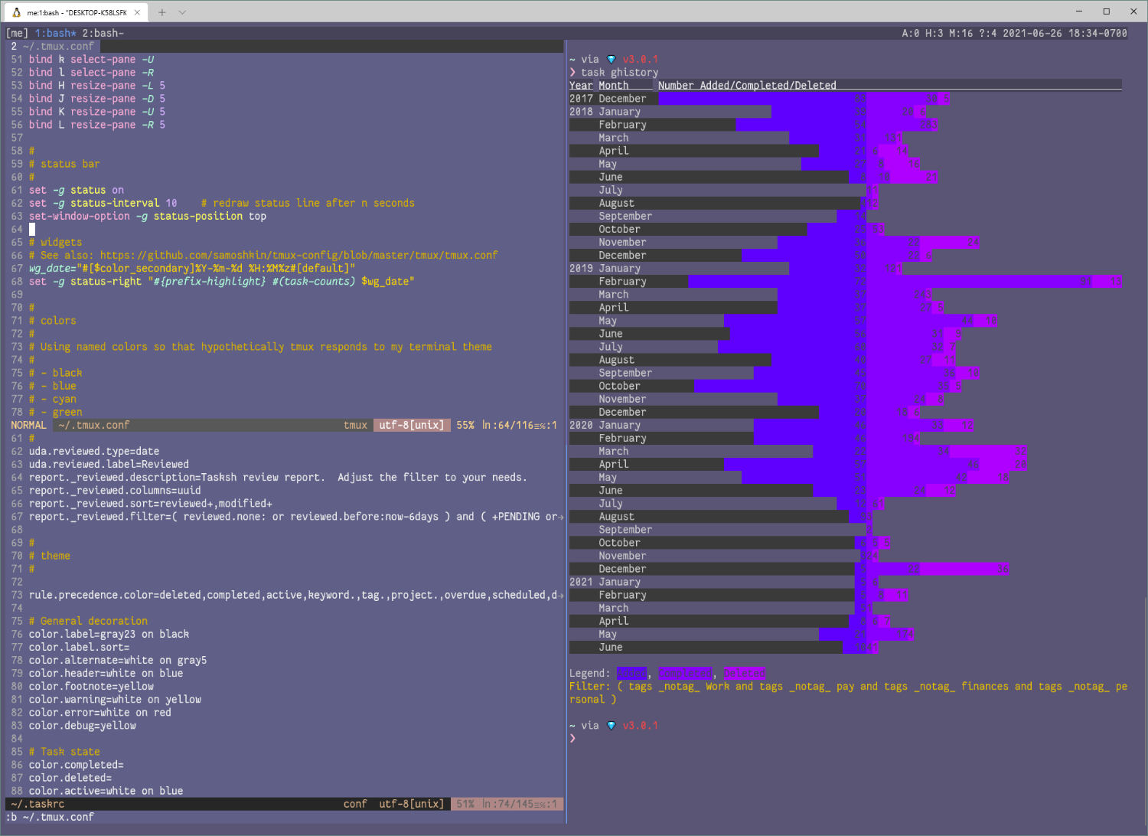1148x836 pixels.
Task: Click the 'color.label=gray23 on black' line
Action: coord(109,634)
